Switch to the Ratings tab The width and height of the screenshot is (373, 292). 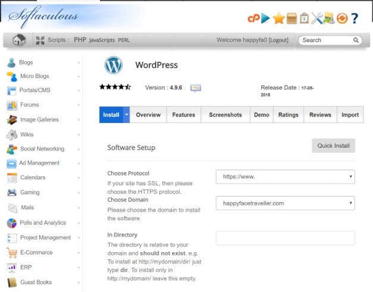[x=289, y=115]
